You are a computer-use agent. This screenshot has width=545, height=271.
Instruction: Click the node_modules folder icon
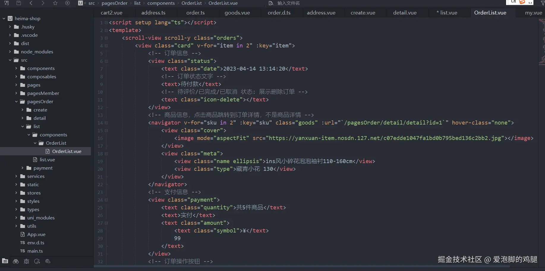16,52
